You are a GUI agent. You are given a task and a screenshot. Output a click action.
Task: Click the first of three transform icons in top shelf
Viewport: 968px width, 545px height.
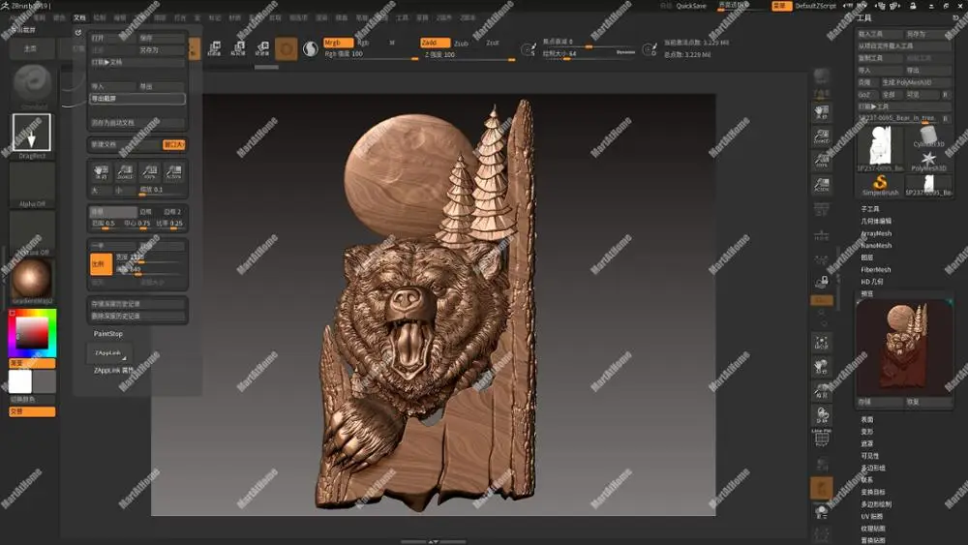point(214,48)
